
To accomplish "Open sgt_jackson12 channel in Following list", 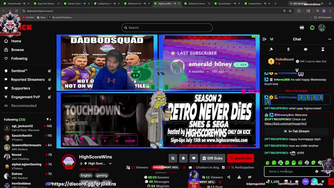I will pyautogui.click(x=28, y=128).
